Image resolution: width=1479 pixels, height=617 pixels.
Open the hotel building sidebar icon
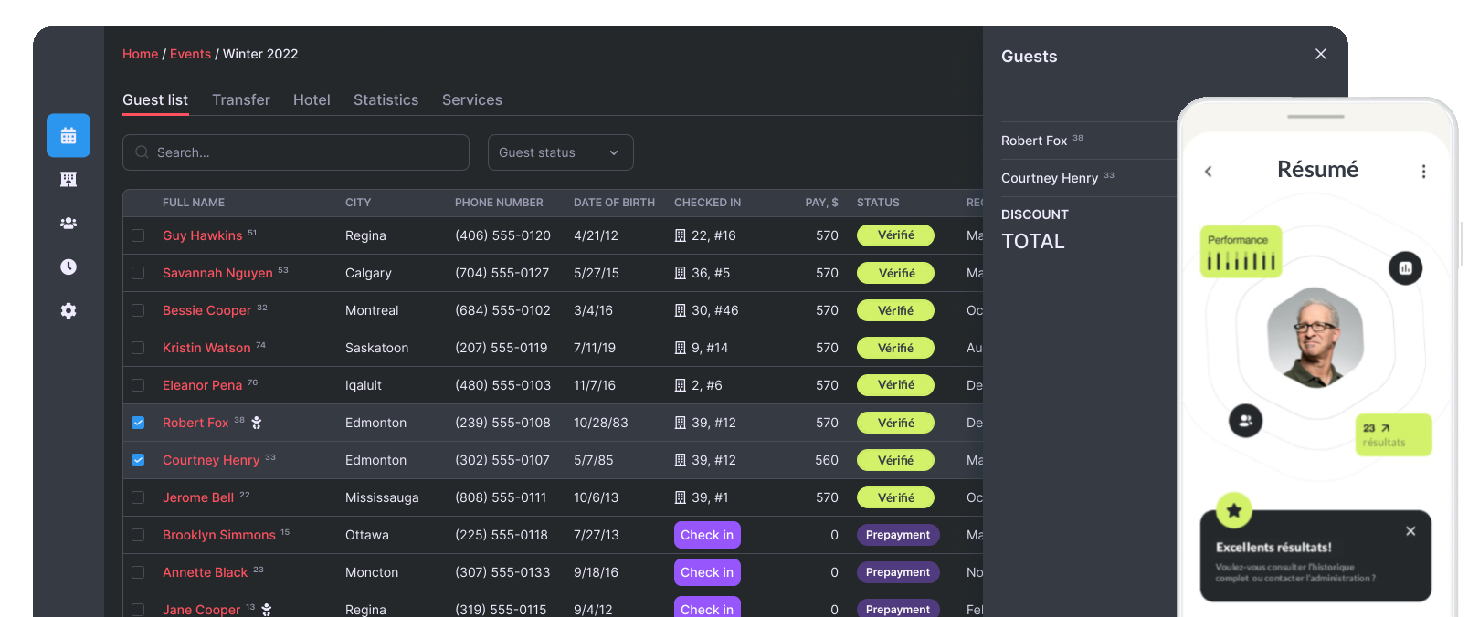[x=69, y=179]
